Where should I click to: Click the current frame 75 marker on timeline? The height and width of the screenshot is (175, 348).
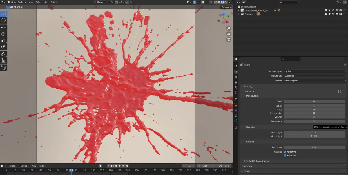pyautogui.click(x=71, y=170)
